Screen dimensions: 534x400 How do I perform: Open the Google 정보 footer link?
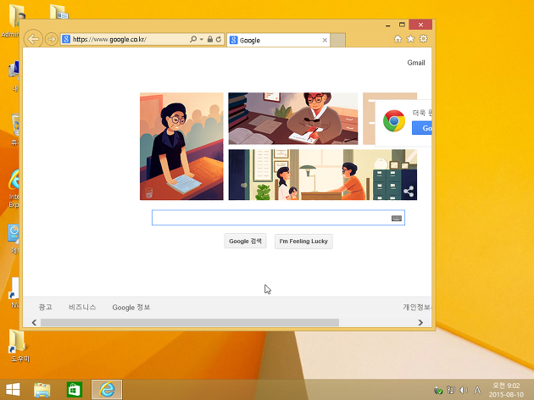click(131, 307)
